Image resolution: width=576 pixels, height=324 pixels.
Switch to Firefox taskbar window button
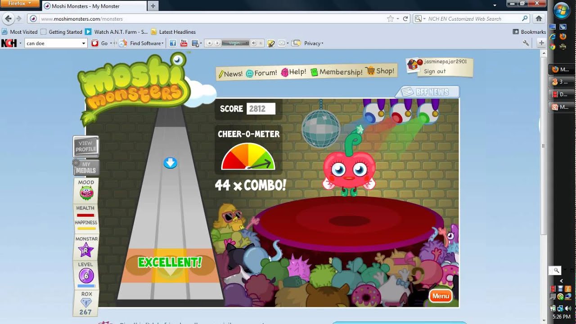[562, 69]
